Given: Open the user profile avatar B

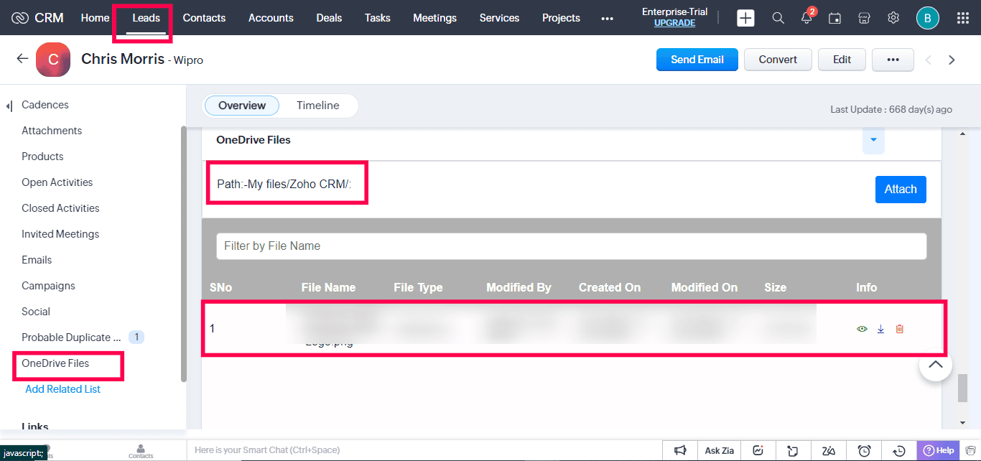Looking at the screenshot, I should (928, 18).
